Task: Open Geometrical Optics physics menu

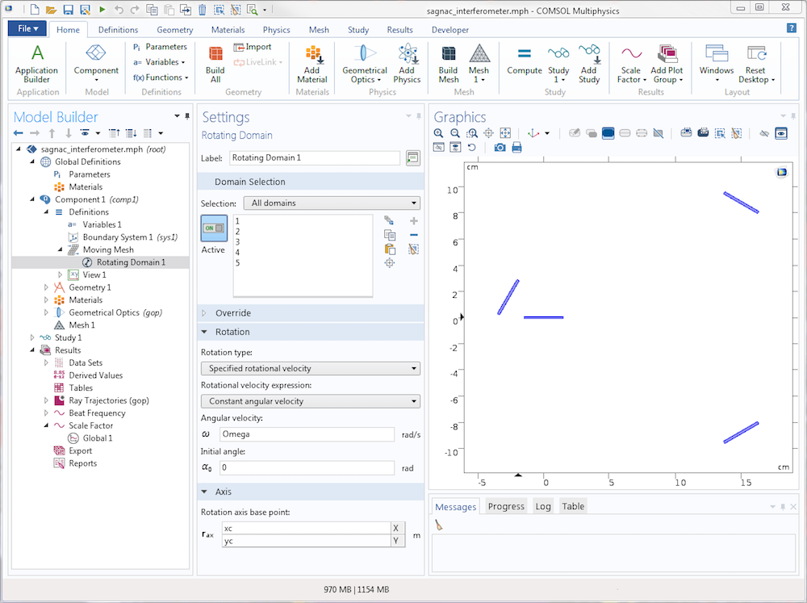Action: [365, 64]
